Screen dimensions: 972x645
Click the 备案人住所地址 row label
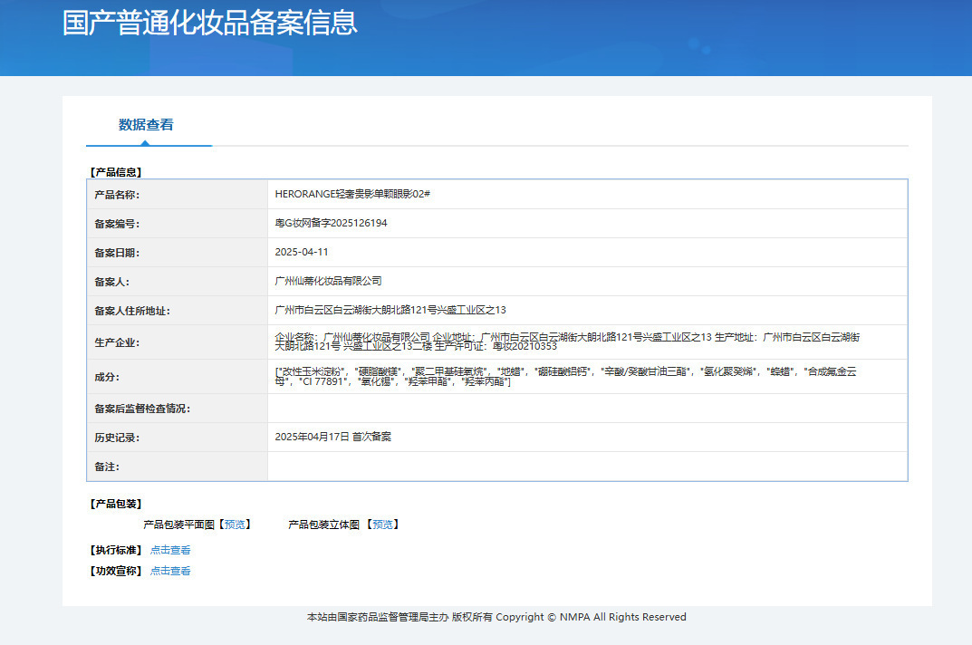(x=132, y=311)
